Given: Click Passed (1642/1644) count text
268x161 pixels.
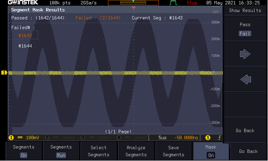Looking at the screenshot, I should pyautogui.click(x=38, y=18).
